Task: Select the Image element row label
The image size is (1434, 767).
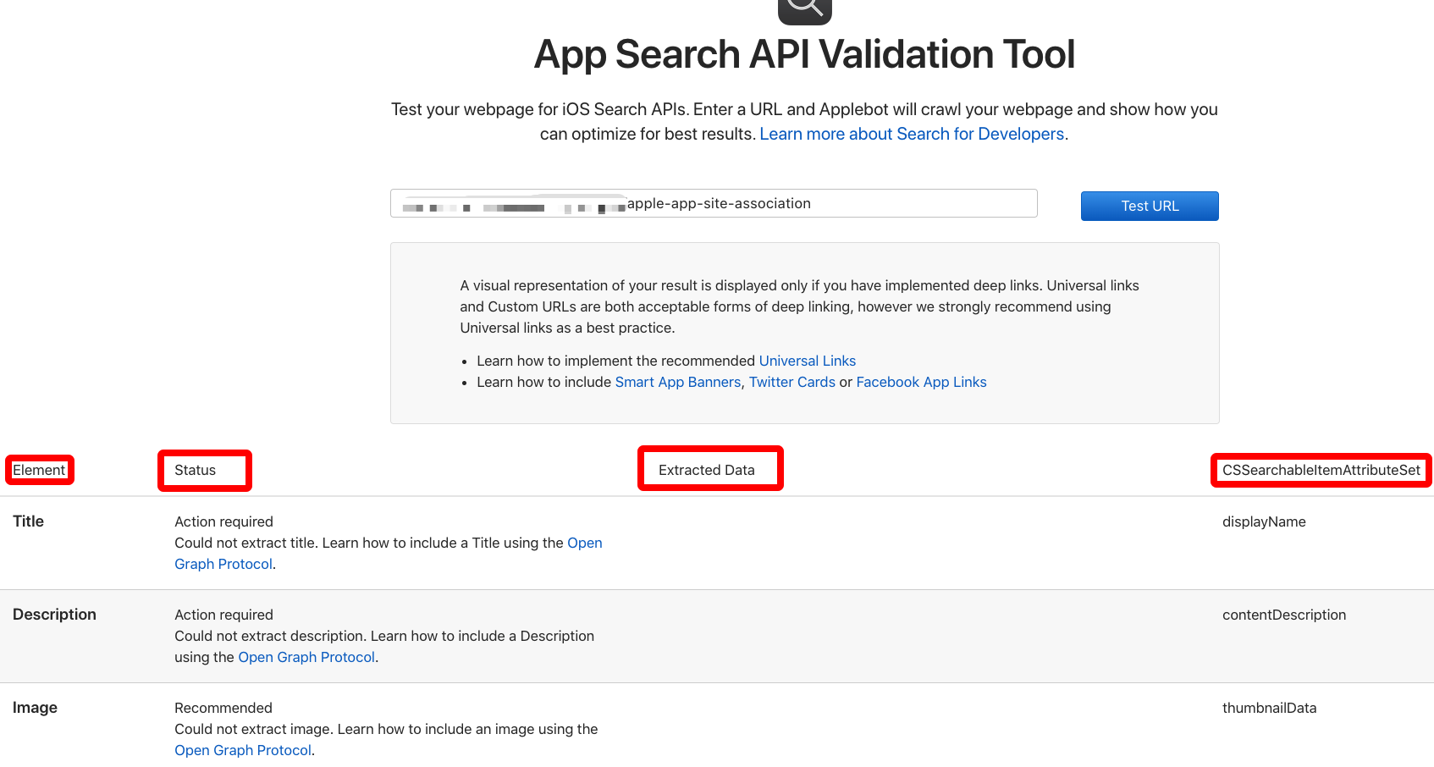Action: [x=35, y=708]
